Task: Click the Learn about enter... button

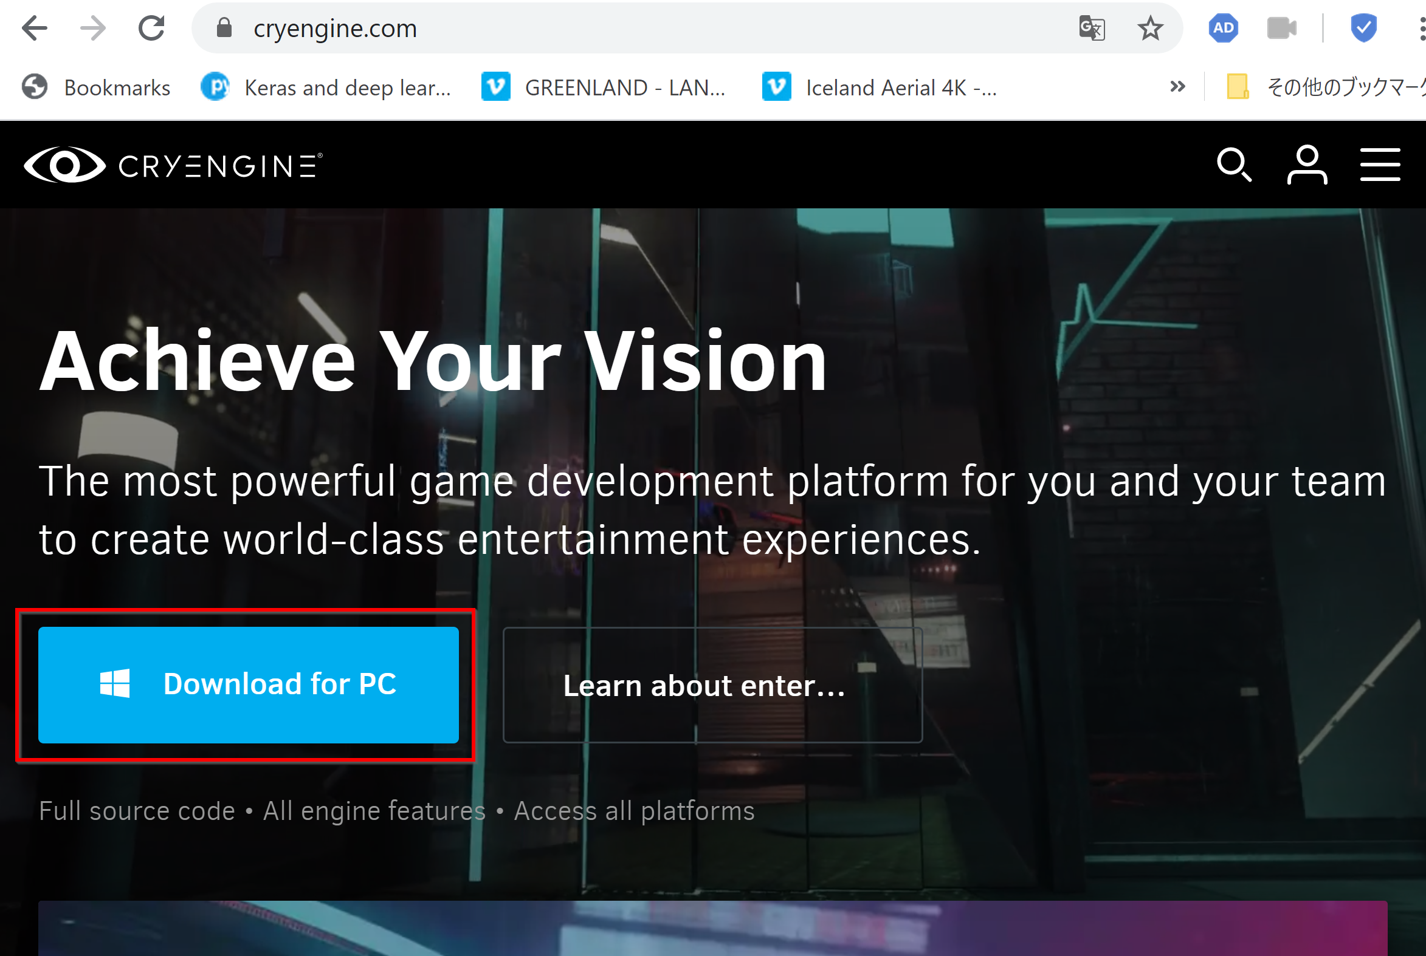Action: (x=712, y=685)
